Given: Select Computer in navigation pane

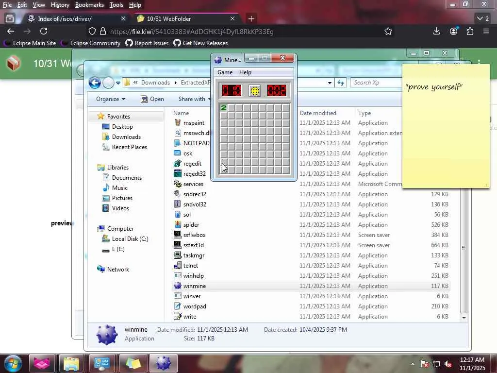Looking at the screenshot, I should click(120, 229).
